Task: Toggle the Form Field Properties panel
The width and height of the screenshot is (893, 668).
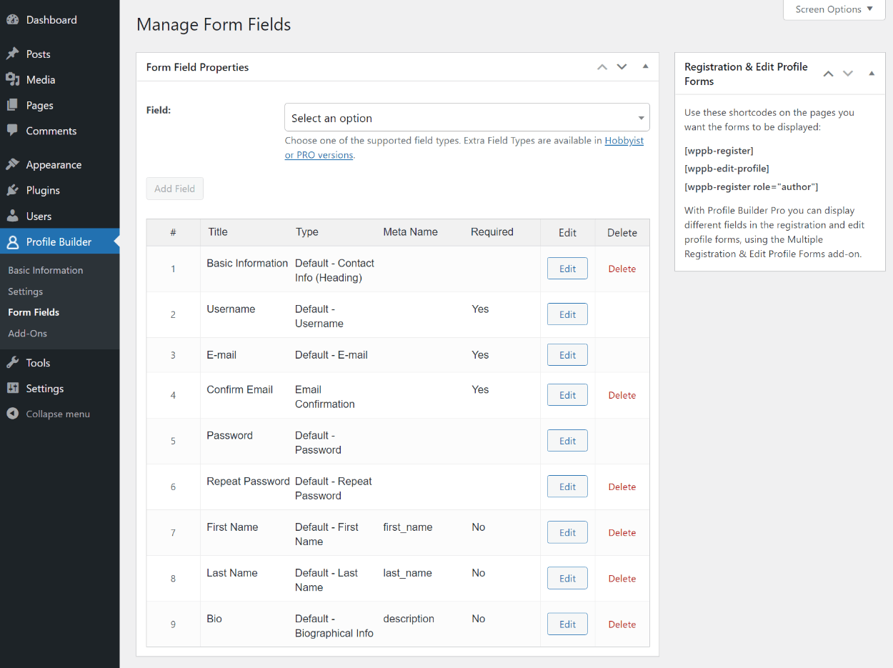Action: click(645, 67)
